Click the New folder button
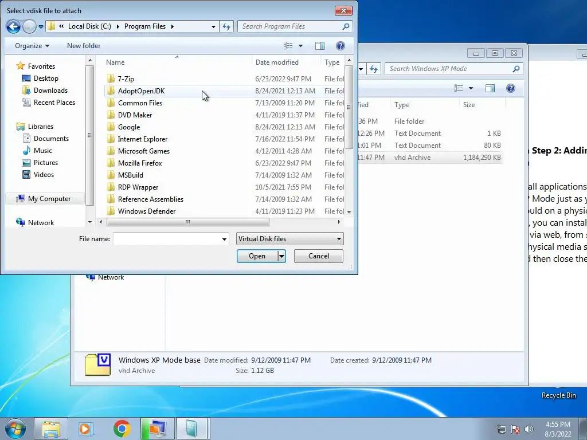 pos(84,46)
